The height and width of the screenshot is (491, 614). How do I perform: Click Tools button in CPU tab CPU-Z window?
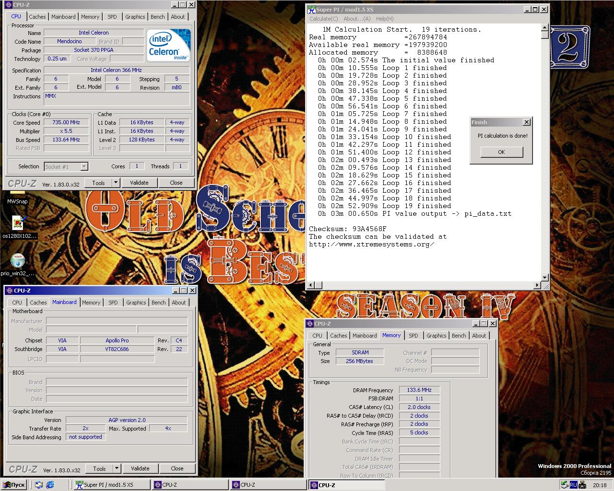point(98,183)
